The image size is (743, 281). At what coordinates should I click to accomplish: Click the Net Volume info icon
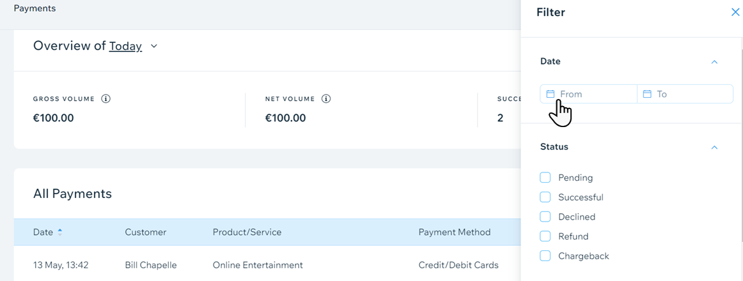[x=325, y=99]
